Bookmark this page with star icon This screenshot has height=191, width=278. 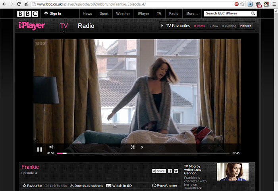tap(242, 4)
